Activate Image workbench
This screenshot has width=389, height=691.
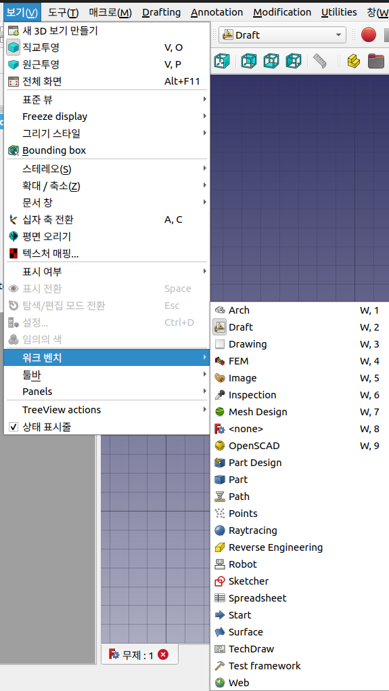tap(299, 378)
